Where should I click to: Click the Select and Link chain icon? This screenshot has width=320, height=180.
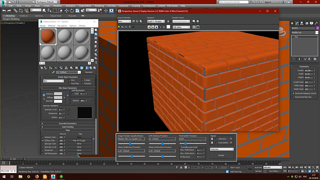pyautogui.click(x=15, y=11)
